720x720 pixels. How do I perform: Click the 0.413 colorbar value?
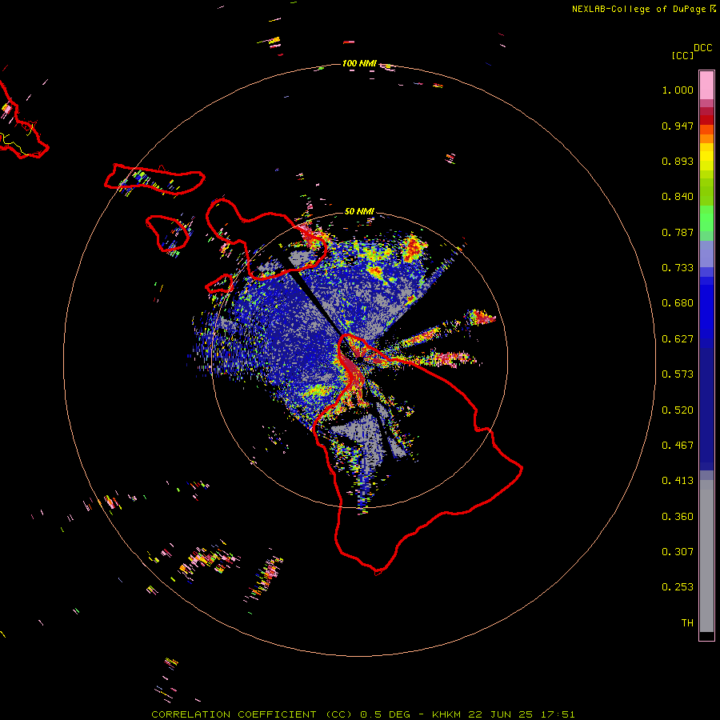click(x=678, y=481)
